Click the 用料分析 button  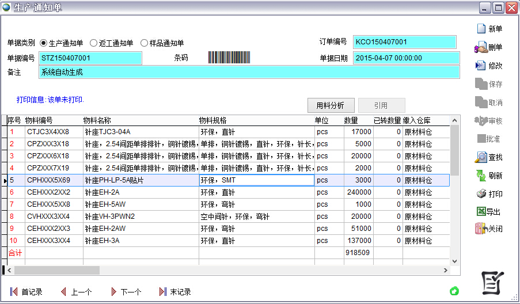331,105
